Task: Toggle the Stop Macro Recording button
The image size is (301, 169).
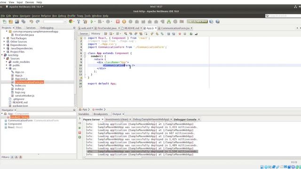Action: tap(185, 34)
